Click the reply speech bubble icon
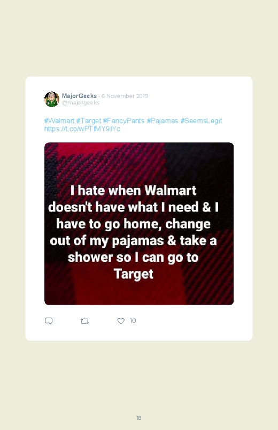The width and height of the screenshot is (278, 430). click(49, 321)
